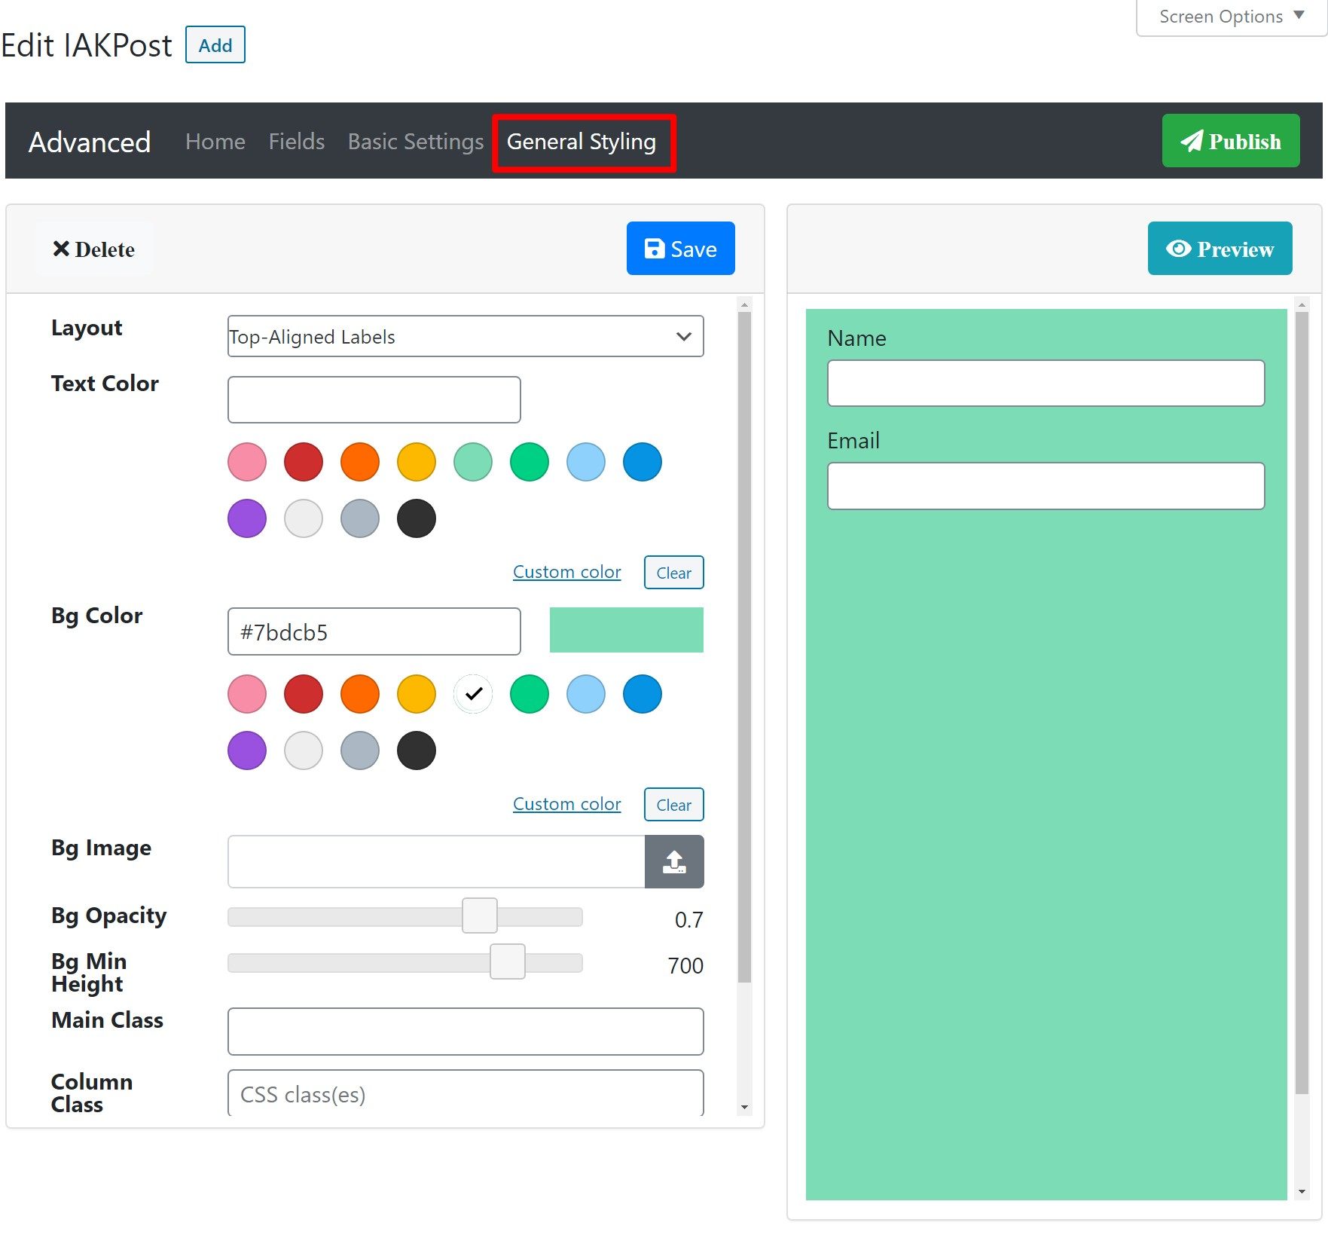
Task: Pick pink swatch for Bg Color
Action: pos(247,694)
